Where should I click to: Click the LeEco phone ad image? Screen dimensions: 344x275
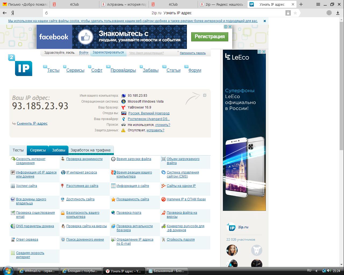pyautogui.click(x=244, y=130)
